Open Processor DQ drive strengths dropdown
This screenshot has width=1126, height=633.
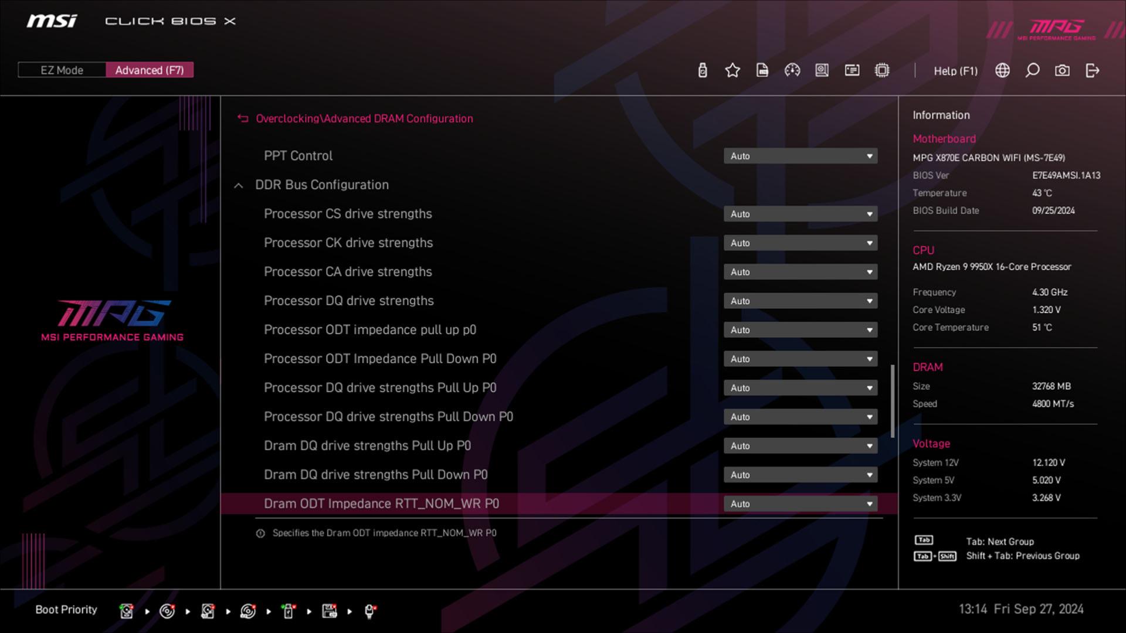coord(801,301)
